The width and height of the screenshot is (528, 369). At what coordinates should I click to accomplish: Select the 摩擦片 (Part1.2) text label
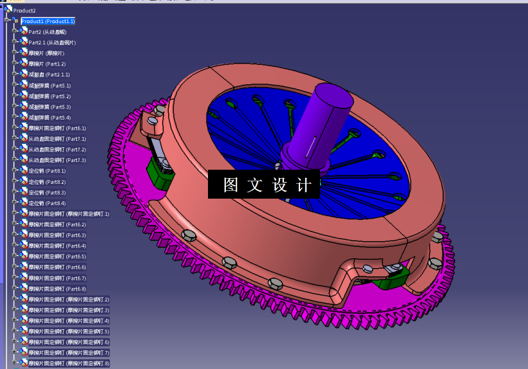click(47, 64)
